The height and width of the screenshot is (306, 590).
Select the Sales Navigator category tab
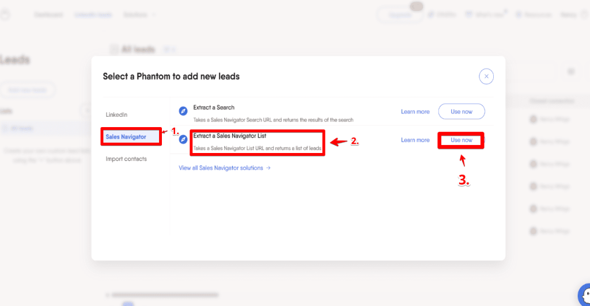point(131,137)
